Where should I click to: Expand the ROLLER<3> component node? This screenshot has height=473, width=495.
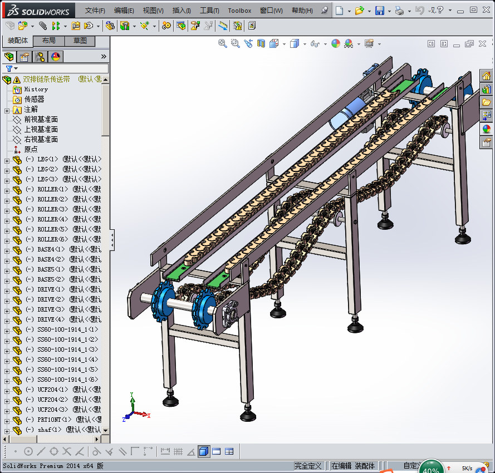pos(7,211)
